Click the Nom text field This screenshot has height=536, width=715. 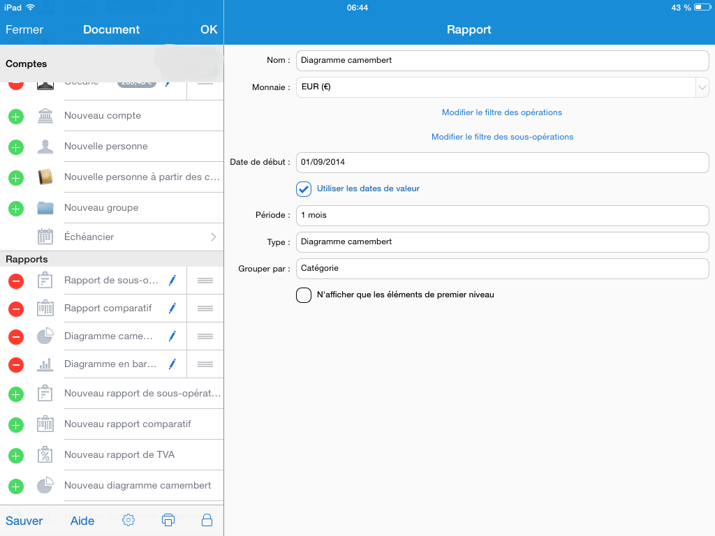502,61
